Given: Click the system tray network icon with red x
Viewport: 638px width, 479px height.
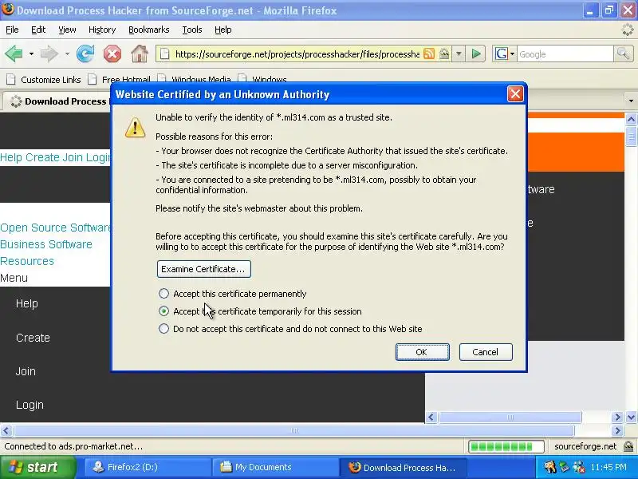Looking at the screenshot, I should [x=579, y=467].
